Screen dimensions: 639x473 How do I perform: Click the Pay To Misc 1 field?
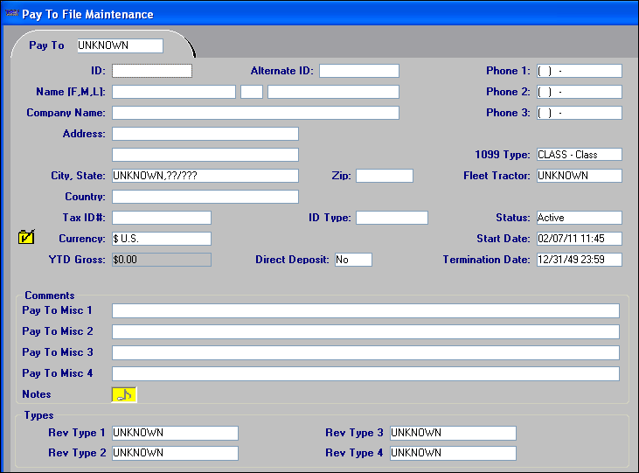(x=365, y=310)
